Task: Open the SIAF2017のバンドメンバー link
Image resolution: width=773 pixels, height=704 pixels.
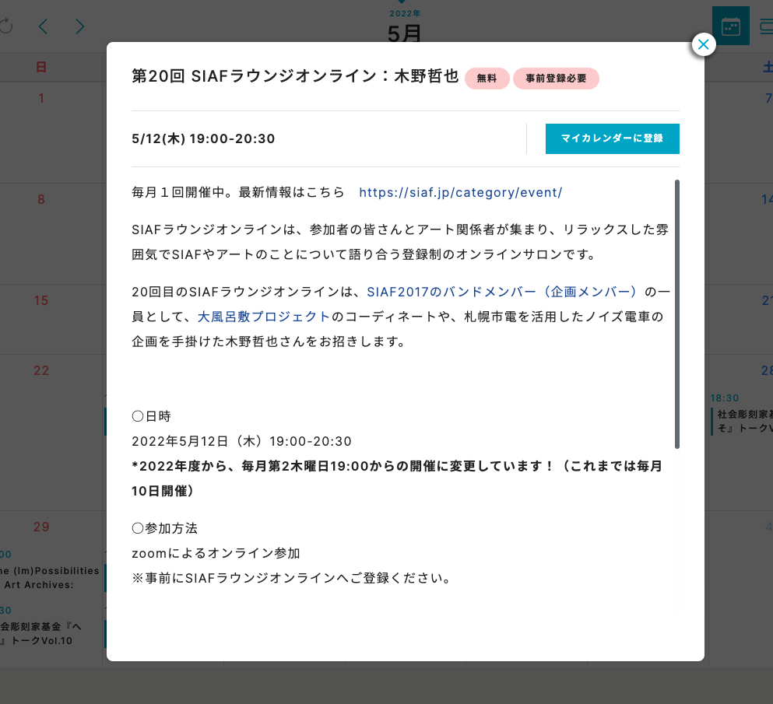Action: click(502, 292)
